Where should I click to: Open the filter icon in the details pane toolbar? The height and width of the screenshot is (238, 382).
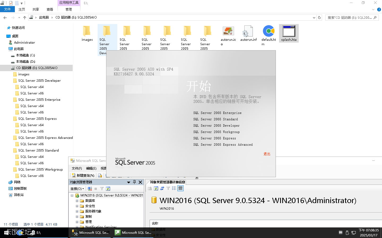point(168,188)
